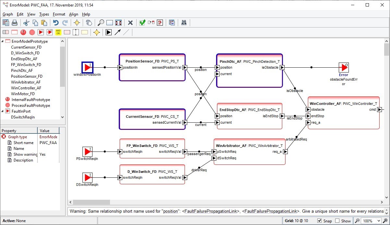Click the Short name property row
The height and width of the screenshot is (225, 390).
coord(23,143)
